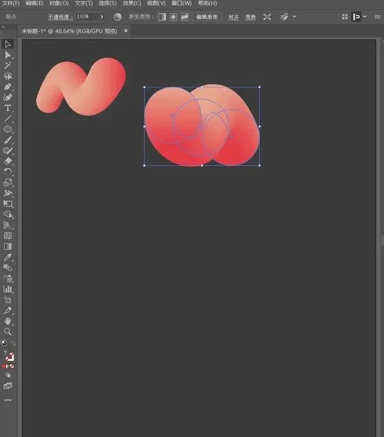Screen dimensions: 384x437
Task: Open the 对象(O) menu
Action: tap(59, 3)
